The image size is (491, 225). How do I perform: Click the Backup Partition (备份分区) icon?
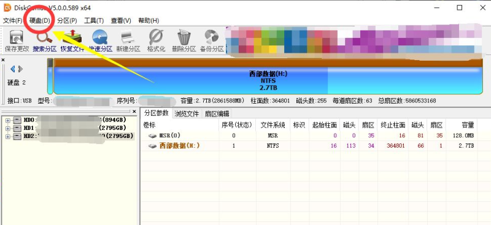click(212, 37)
